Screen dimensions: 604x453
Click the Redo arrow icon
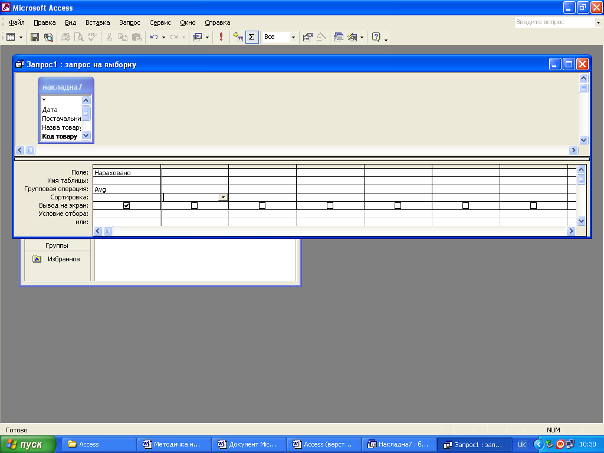174,37
